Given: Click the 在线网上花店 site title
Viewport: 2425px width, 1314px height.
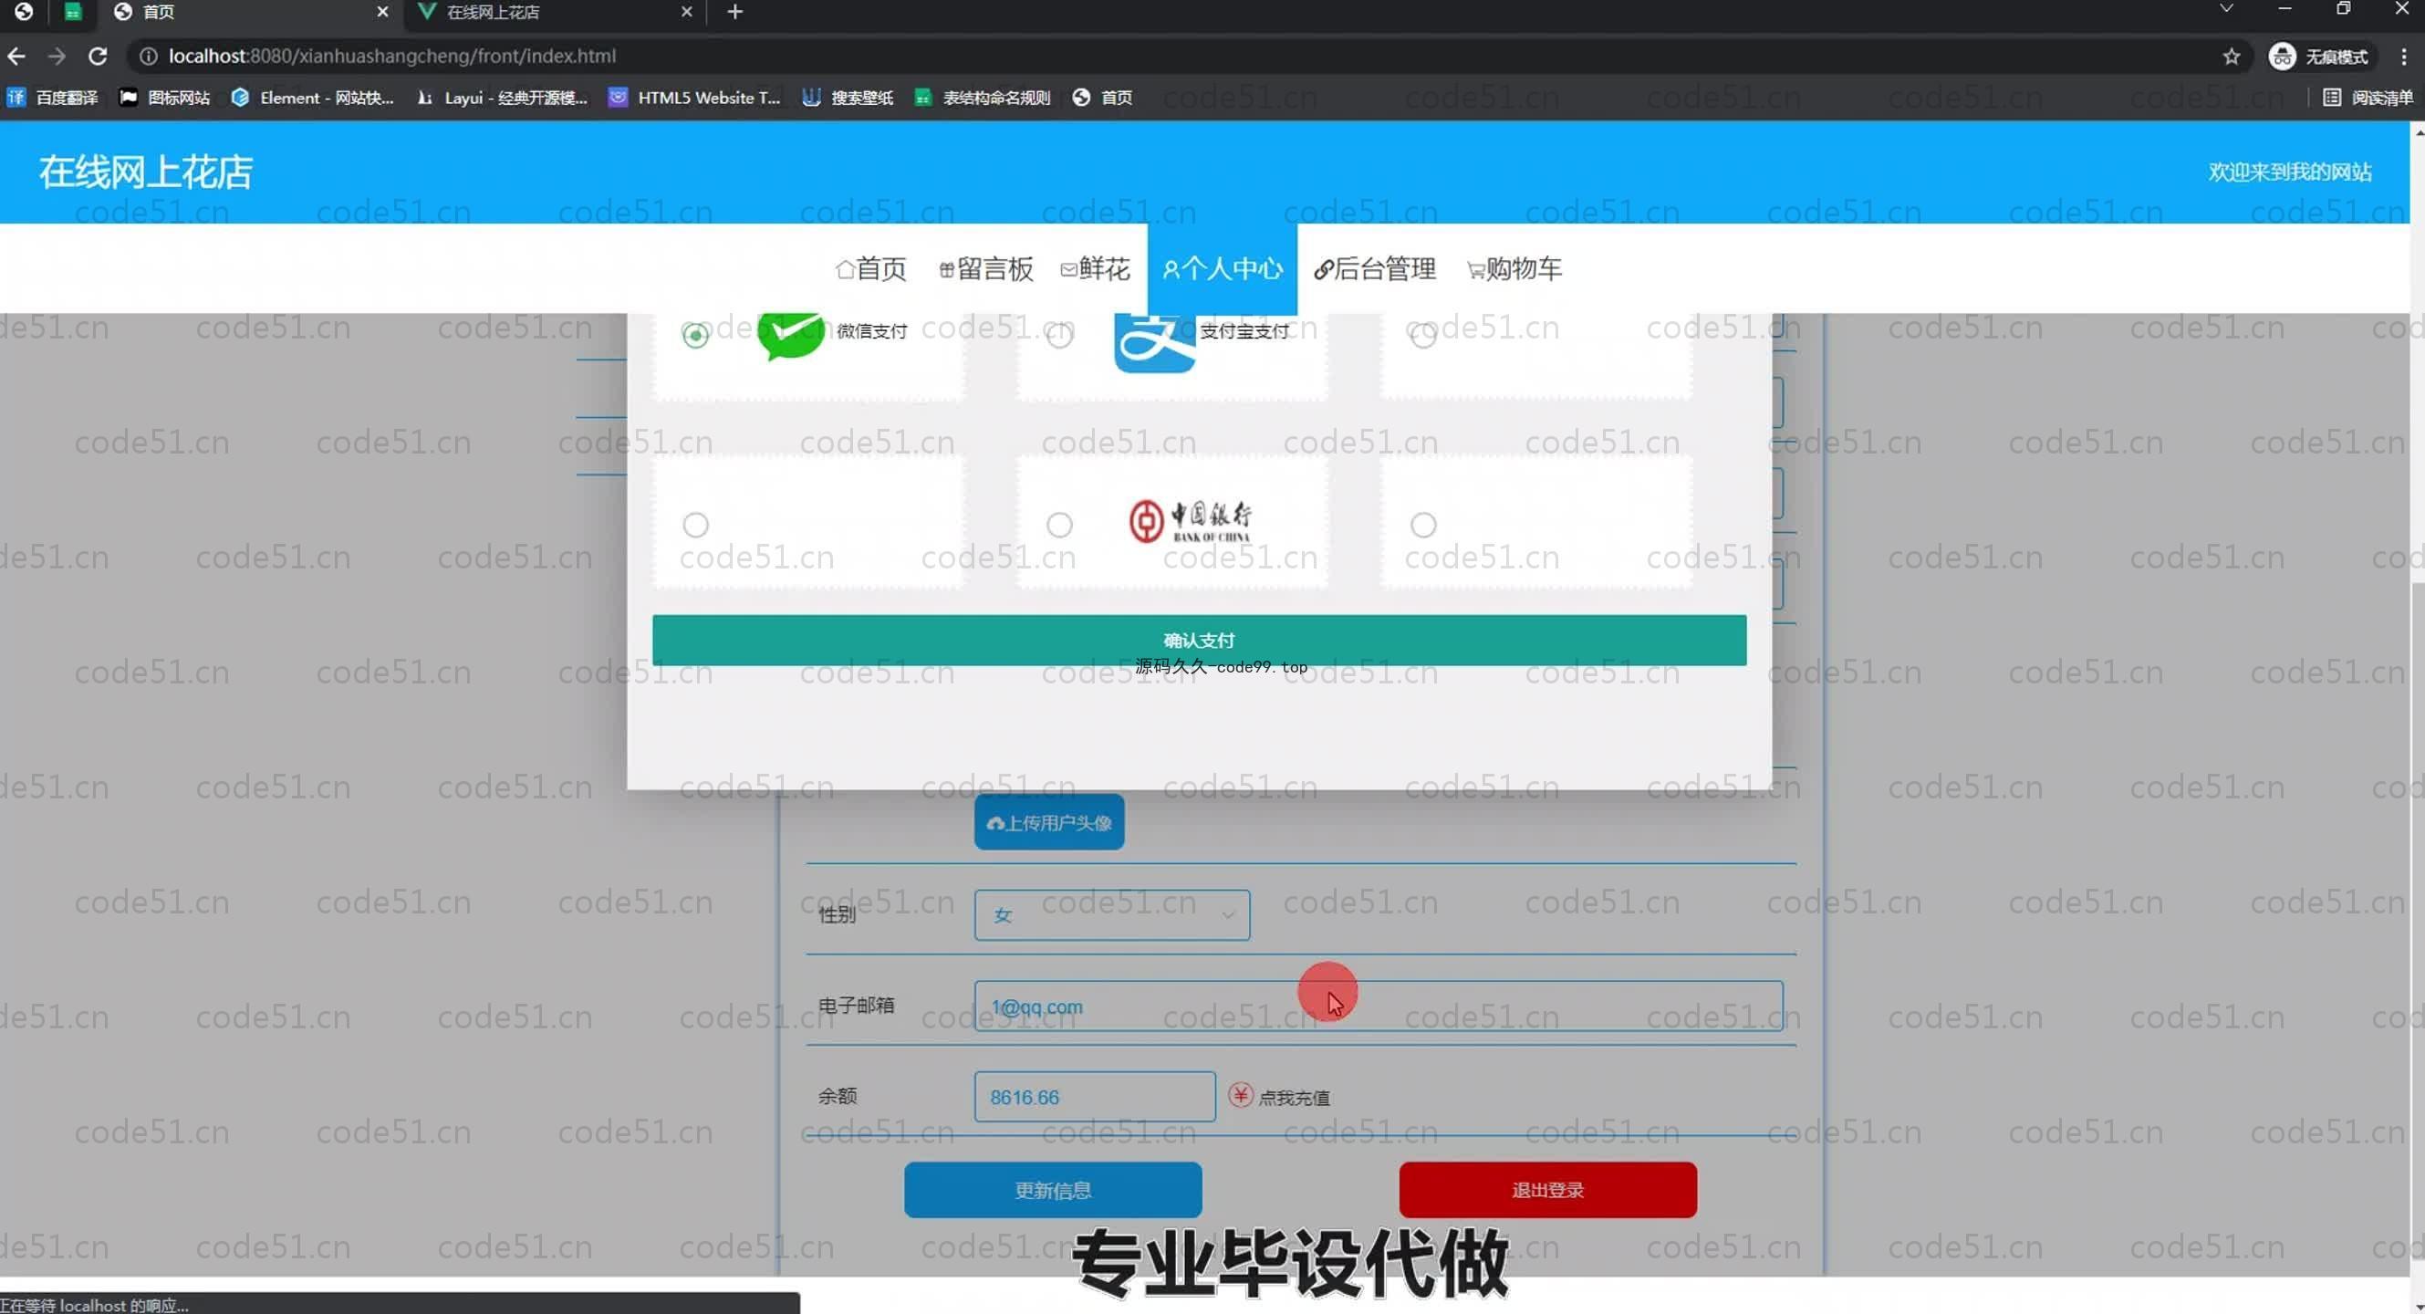Looking at the screenshot, I should [146, 172].
